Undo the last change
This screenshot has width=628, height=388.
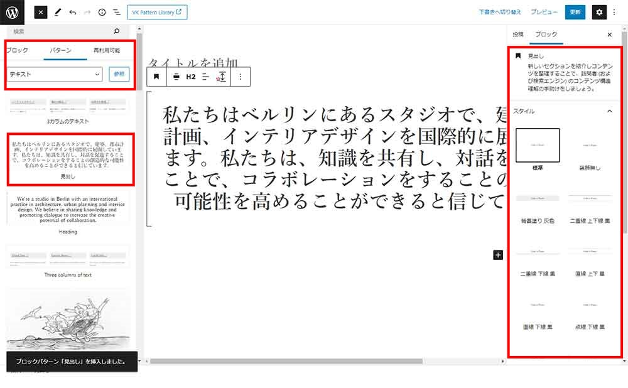coord(73,12)
